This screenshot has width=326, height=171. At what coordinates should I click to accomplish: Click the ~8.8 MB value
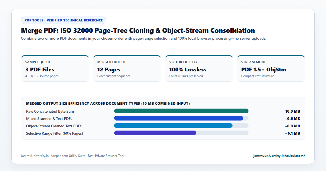tap(292, 126)
